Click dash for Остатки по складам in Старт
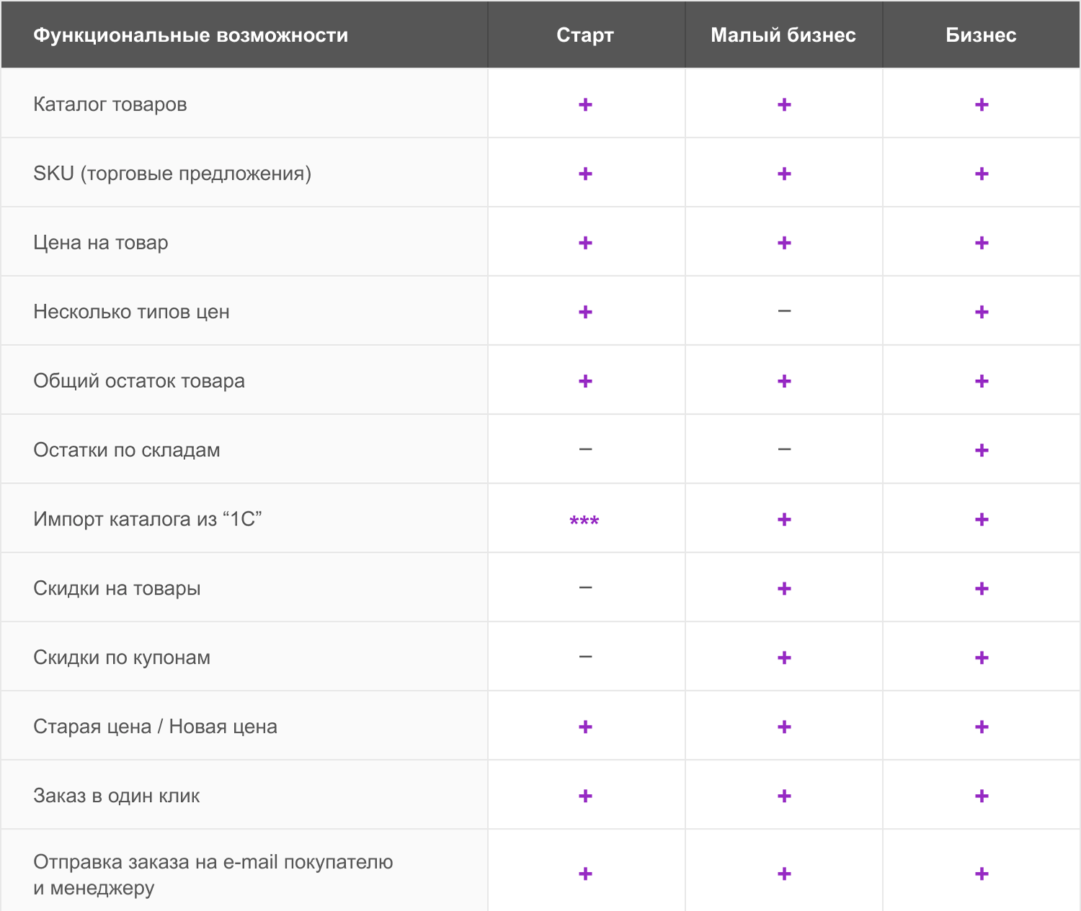The width and height of the screenshot is (1081, 911). (x=585, y=450)
